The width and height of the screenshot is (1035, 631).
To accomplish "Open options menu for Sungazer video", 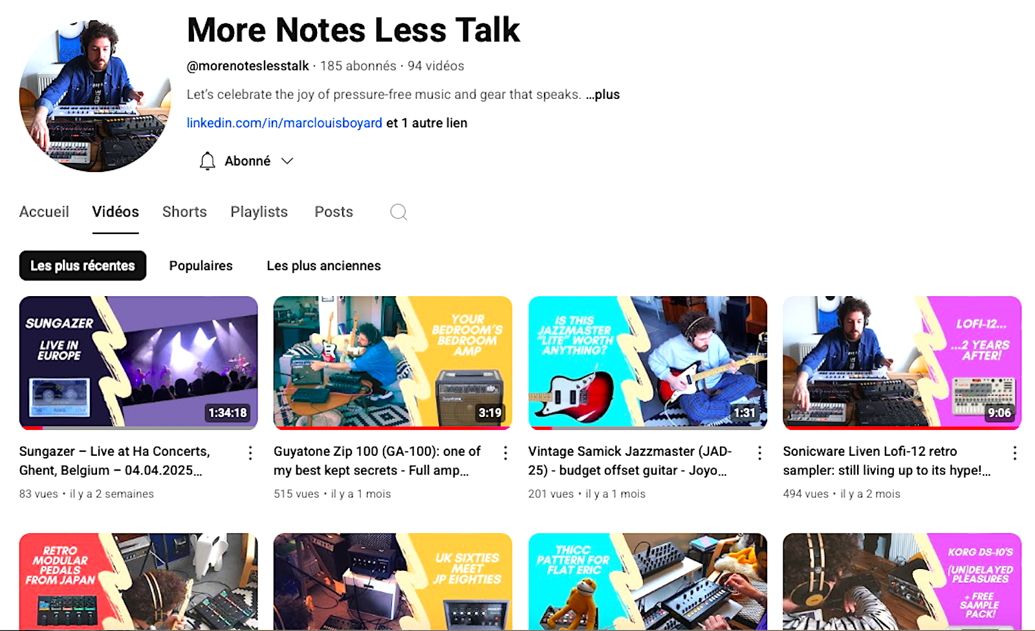I will pos(250,453).
